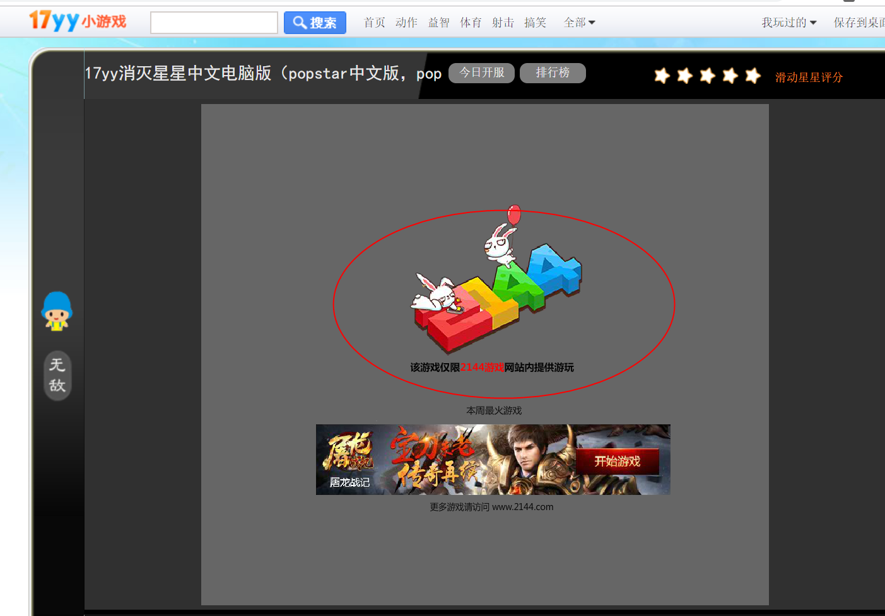Image resolution: width=885 pixels, height=616 pixels.
Task: Click the 本周最火游戏 heading text
Action: [494, 410]
